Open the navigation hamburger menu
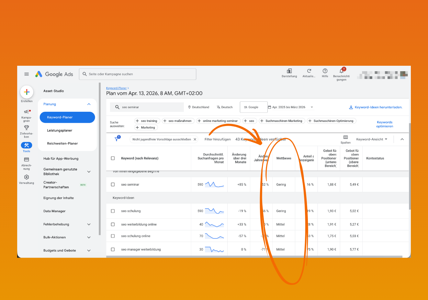 pos(27,74)
